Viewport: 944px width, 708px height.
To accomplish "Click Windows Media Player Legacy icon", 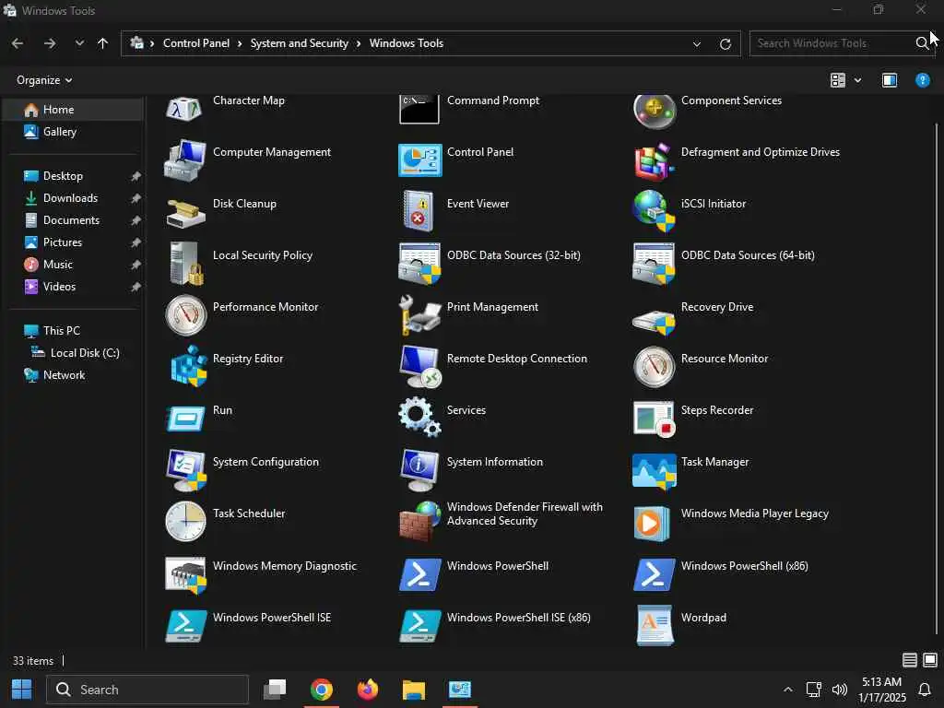I will coord(652,523).
